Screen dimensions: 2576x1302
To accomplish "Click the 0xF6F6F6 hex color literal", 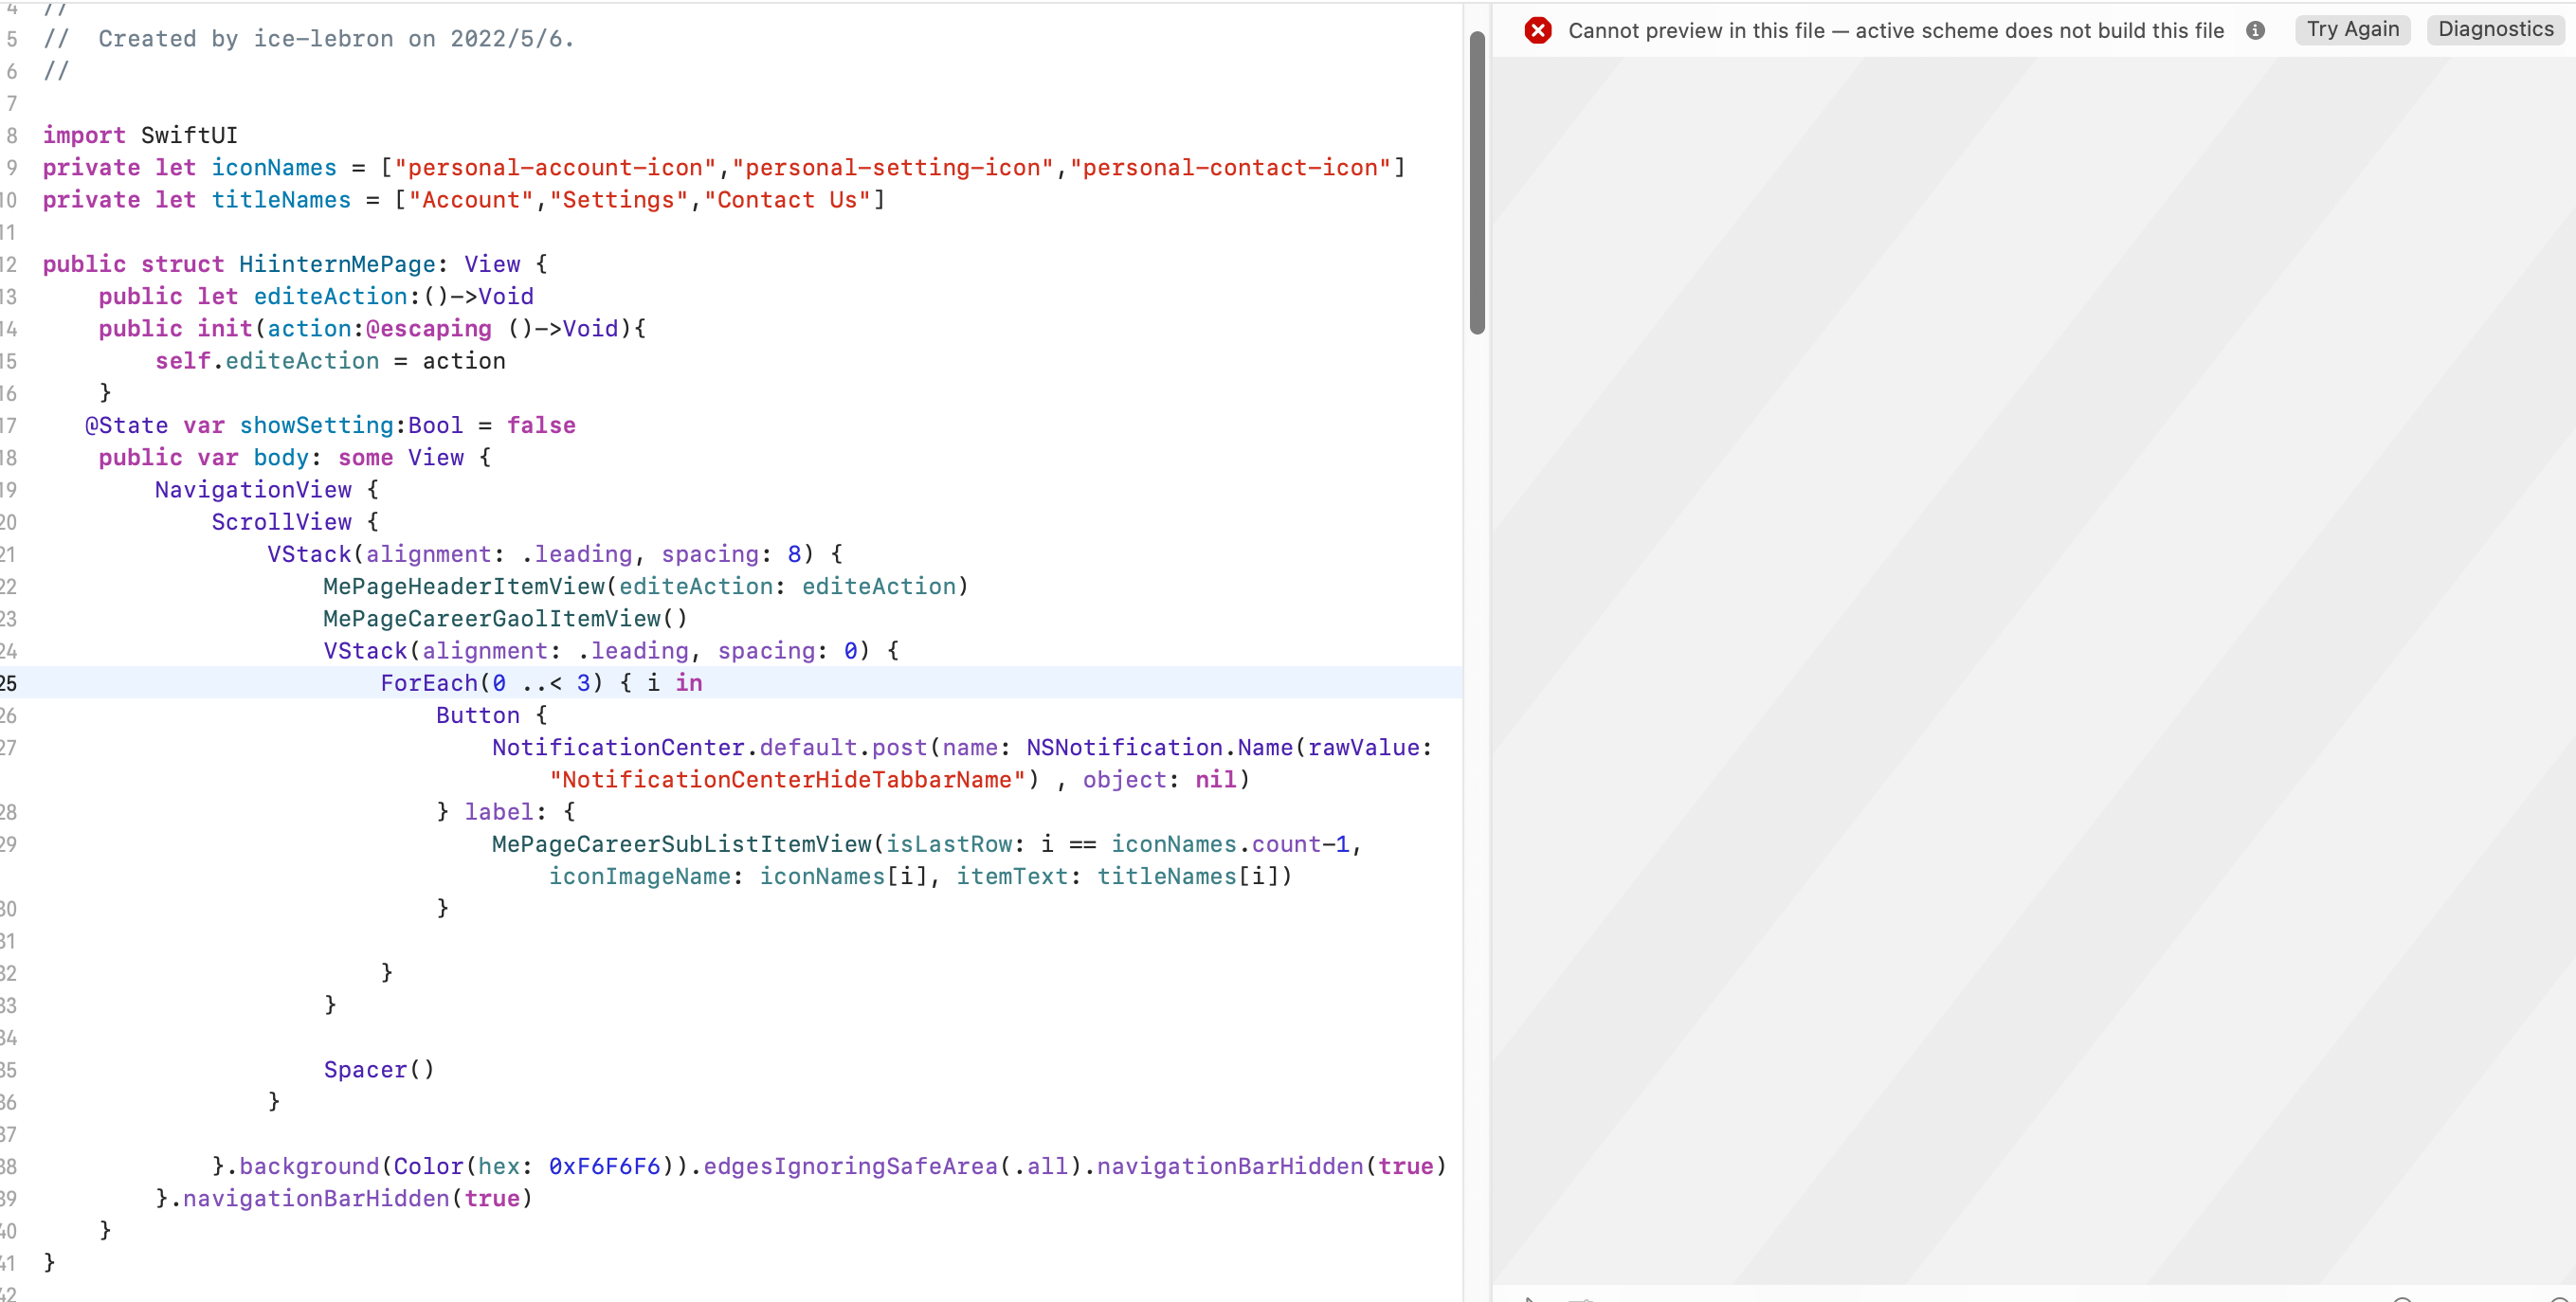I will (x=604, y=1166).
